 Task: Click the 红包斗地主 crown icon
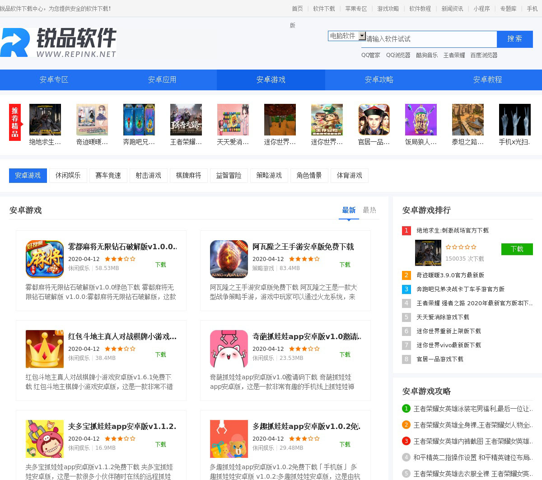point(45,349)
